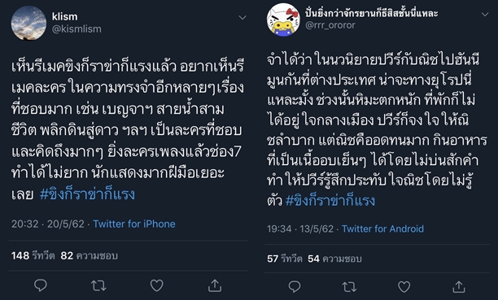View the 148 รีทวีต list
Screen dimensions: 498x300
[33, 255]
